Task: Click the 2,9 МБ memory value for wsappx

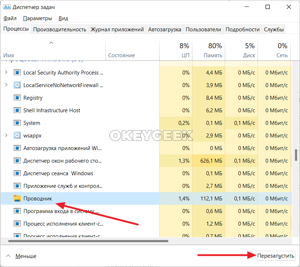Action: 214,136
